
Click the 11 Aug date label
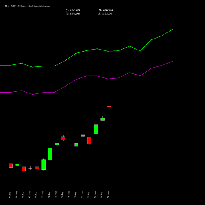coord(49,195)
